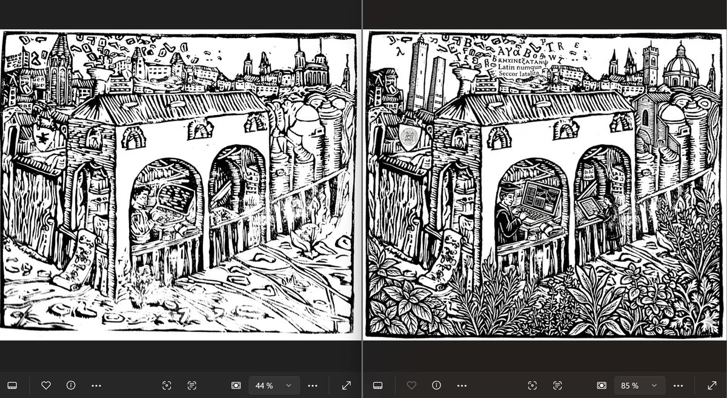Viewport: 727px width, 398px height.
Task: Add the left window's image to favorites
Action: [x=46, y=385]
